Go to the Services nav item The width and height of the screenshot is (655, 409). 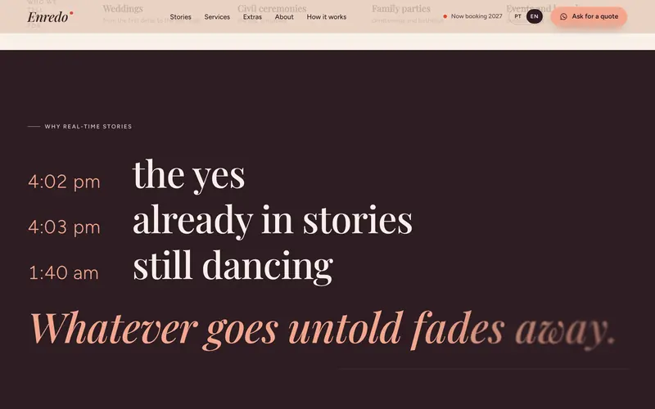pos(217,16)
